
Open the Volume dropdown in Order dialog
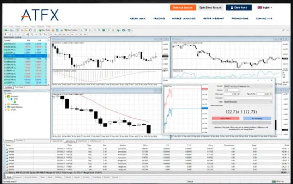232,90
